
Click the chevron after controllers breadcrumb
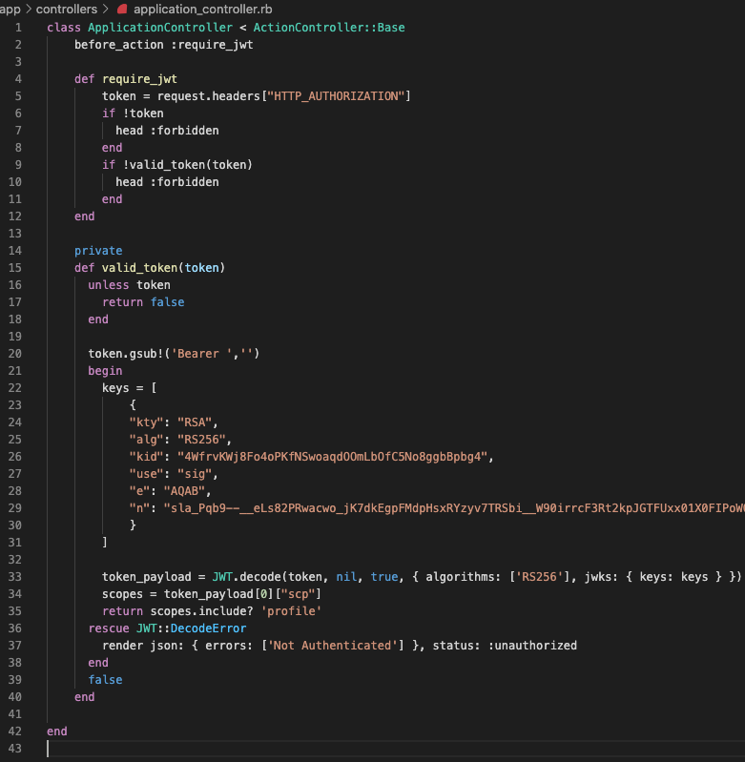click(x=105, y=9)
